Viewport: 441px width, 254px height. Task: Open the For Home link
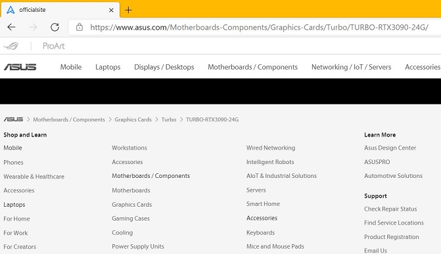tap(16, 219)
